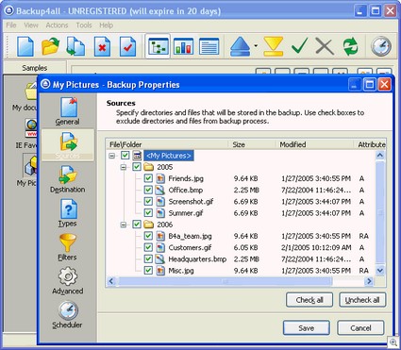The image size is (401, 350).
Task: Open the Scheduler clock icon in main toolbar
Action: click(x=381, y=46)
